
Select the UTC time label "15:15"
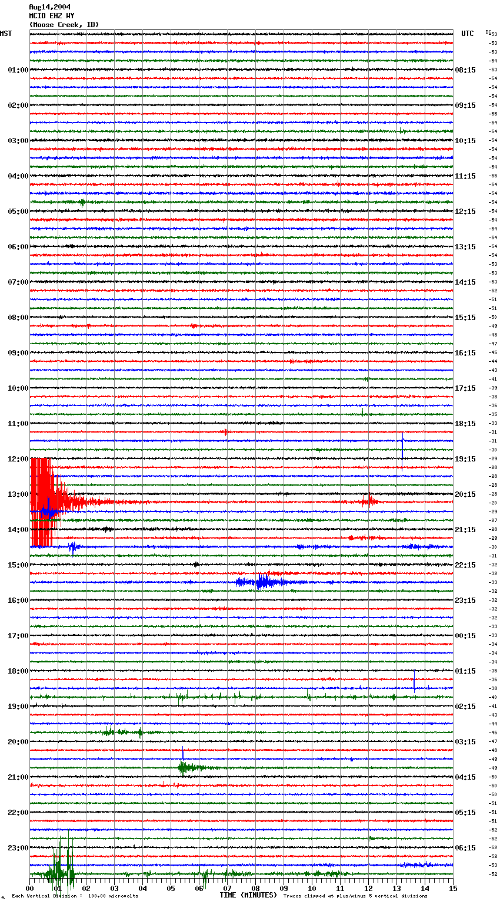click(465, 318)
